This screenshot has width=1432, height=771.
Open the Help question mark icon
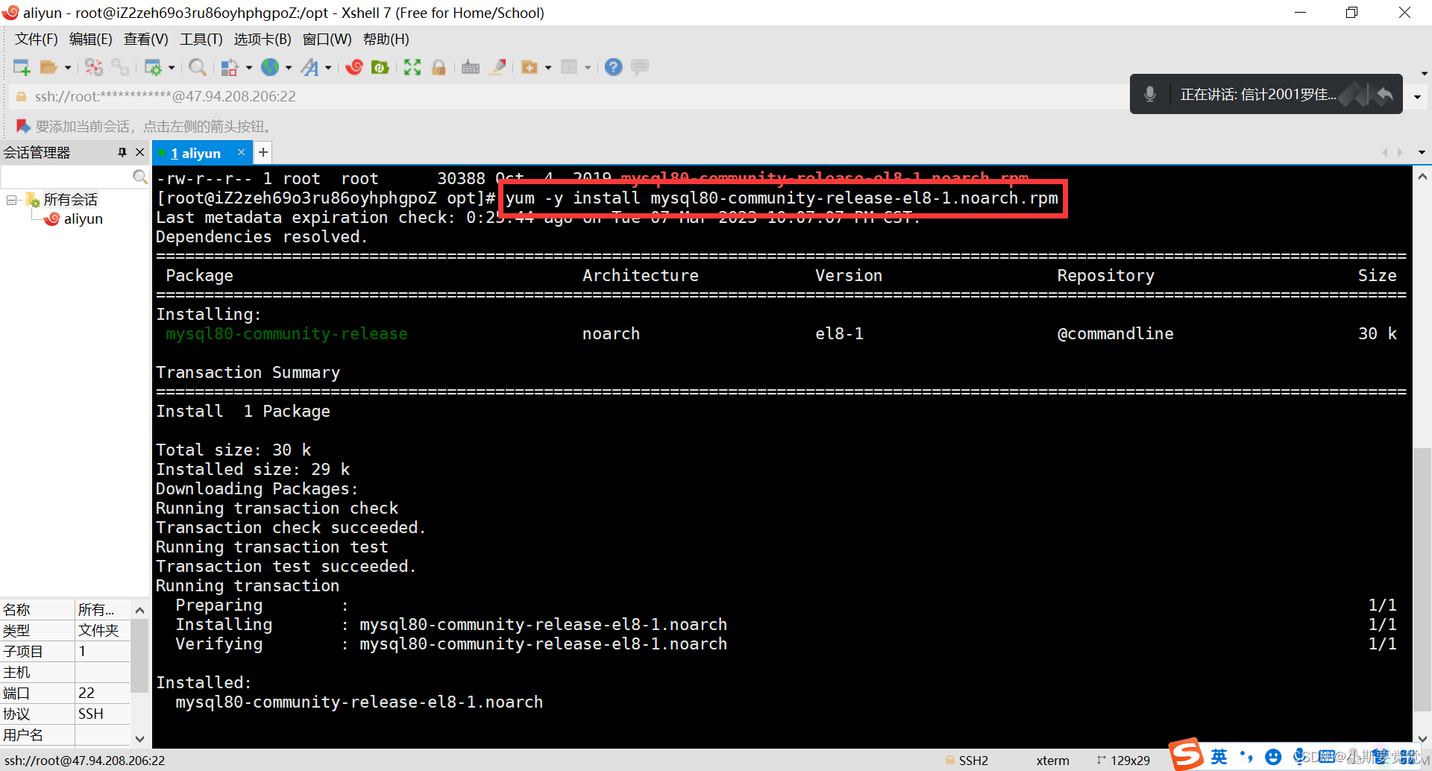pyautogui.click(x=613, y=67)
